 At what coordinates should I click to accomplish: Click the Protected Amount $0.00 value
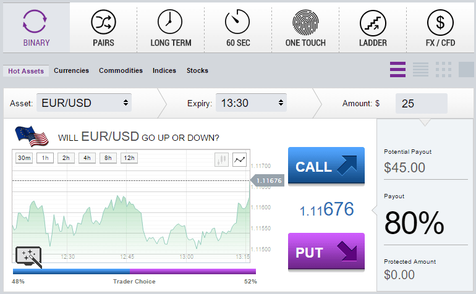pos(399,275)
